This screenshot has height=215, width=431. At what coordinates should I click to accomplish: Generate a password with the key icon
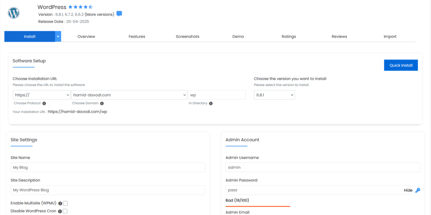[x=418, y=190]
